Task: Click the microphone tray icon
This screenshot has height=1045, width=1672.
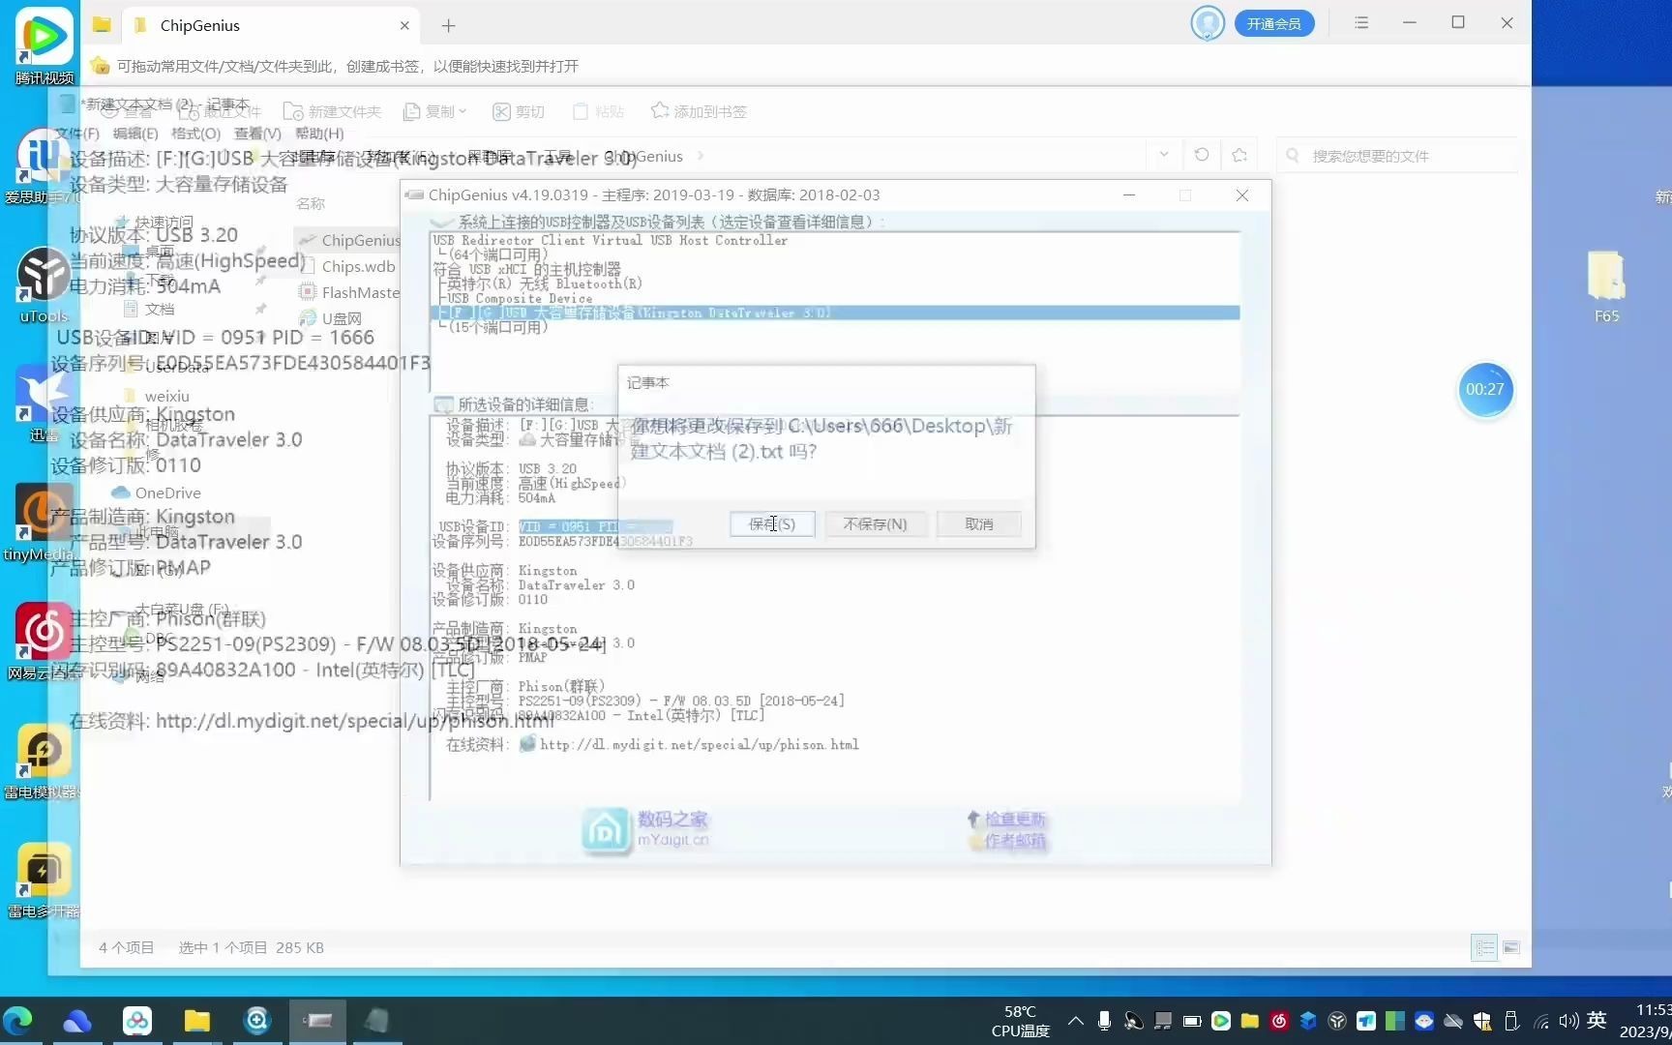Action: point(1104,1021)
